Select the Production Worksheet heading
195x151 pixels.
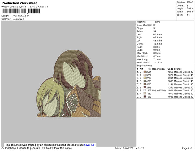(19, 3)
